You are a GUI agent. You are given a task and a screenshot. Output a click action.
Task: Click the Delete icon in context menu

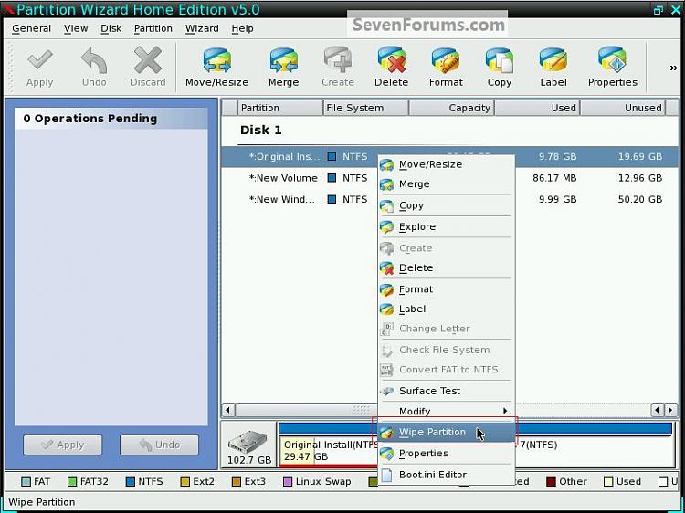tap(386, 267)
